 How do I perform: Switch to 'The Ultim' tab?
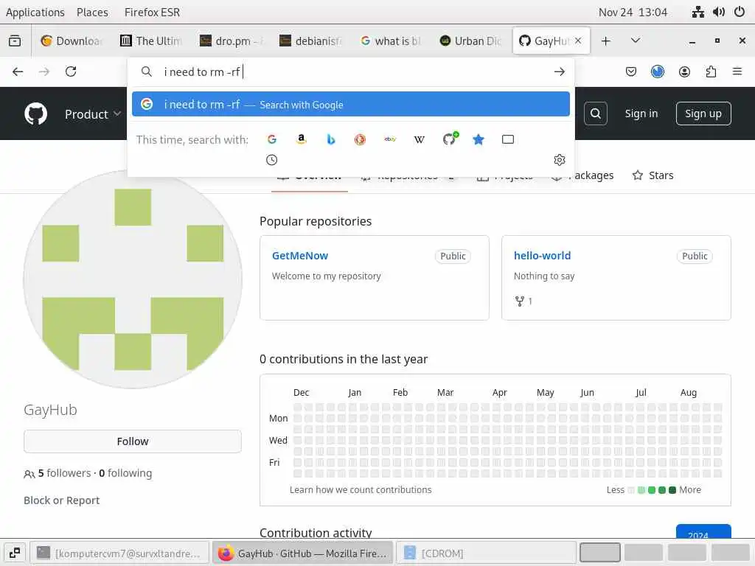(151, 41)
